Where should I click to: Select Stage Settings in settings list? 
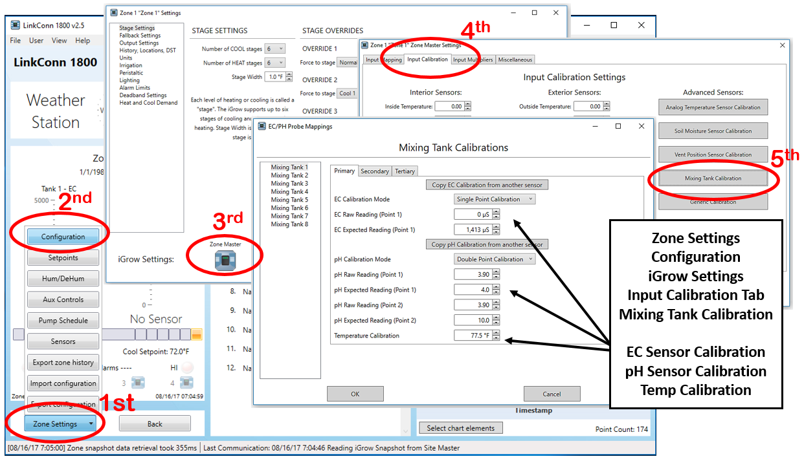tap(137, 28)
